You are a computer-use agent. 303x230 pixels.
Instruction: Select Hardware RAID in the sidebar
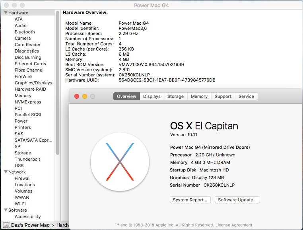30,90
